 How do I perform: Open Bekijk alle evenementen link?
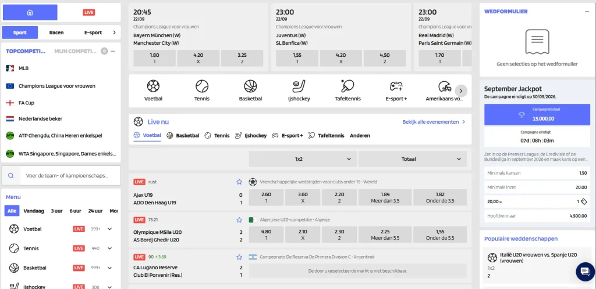[x=434, y=122]
